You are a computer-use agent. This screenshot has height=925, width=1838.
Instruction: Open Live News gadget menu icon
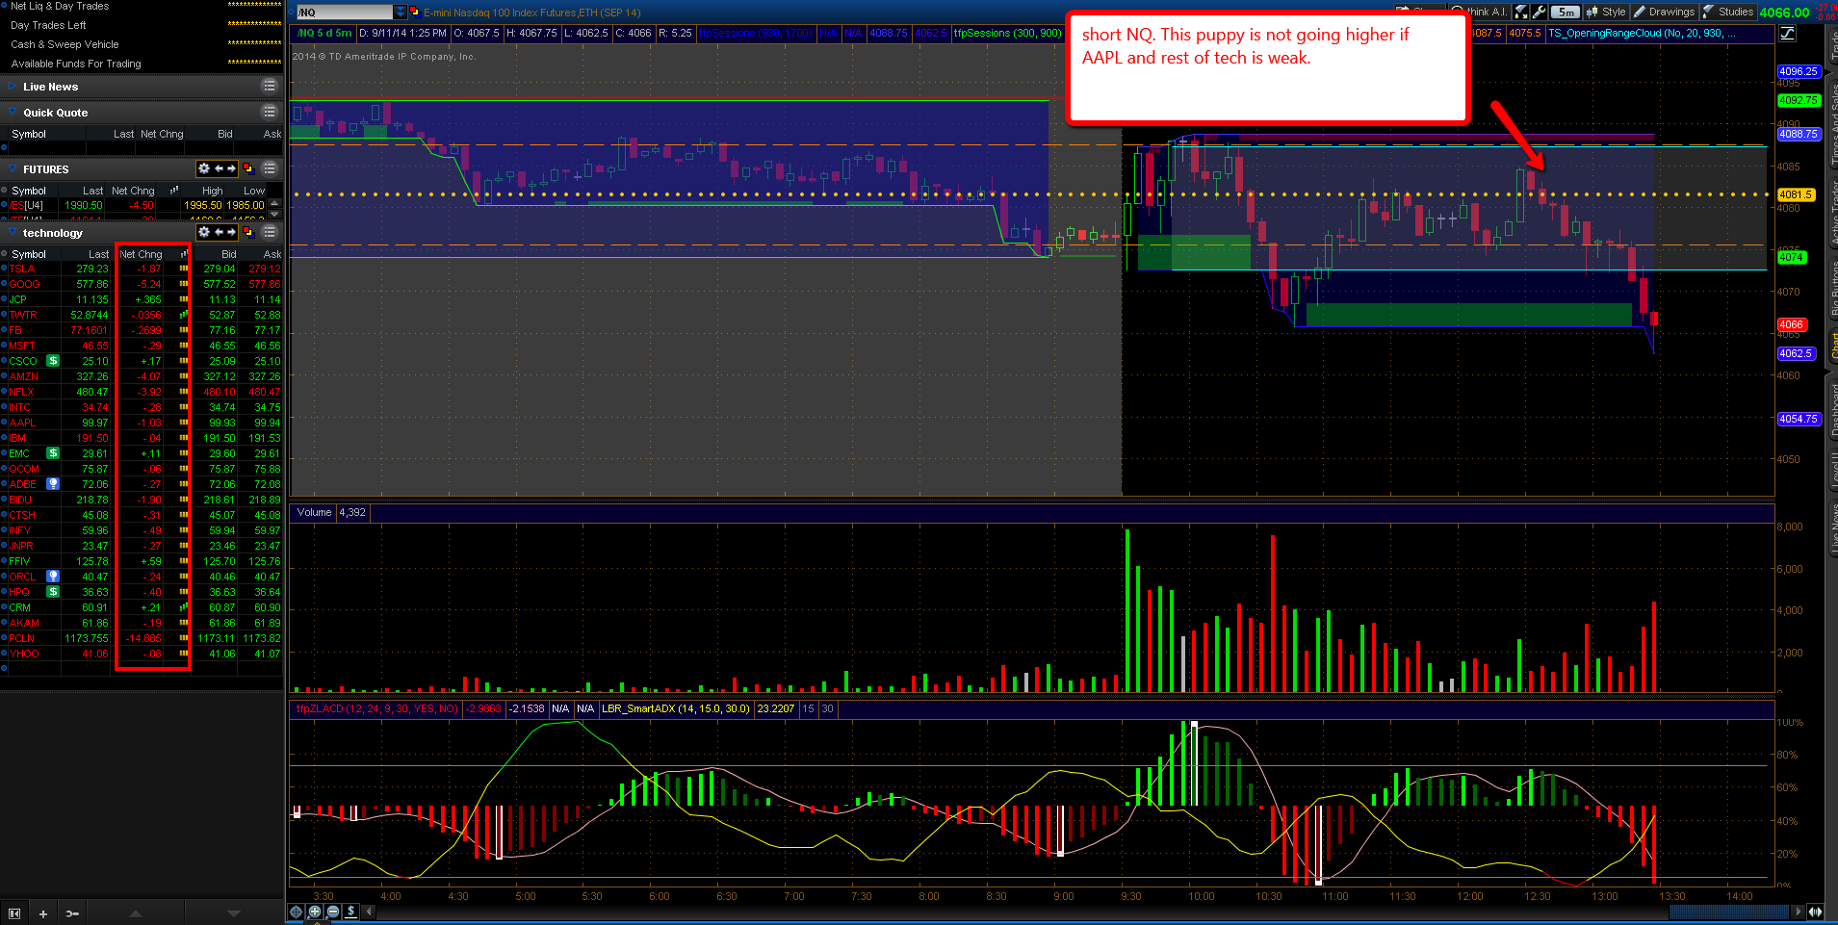pos(270,87)
